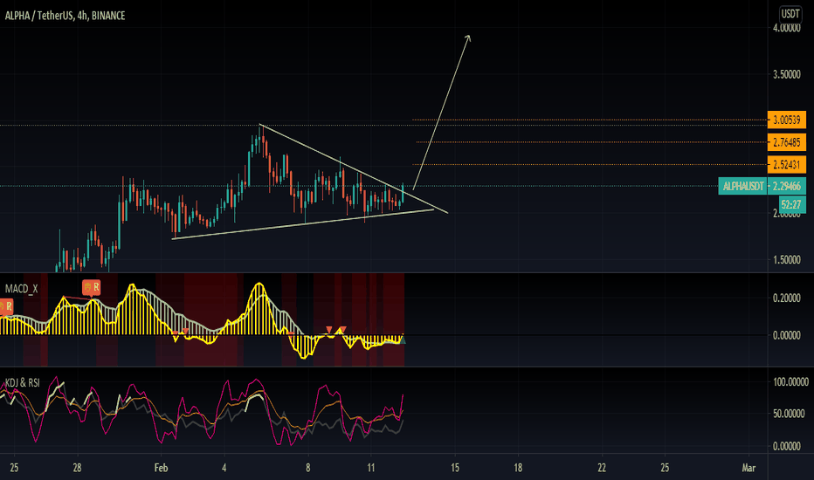This screenshot has width=814, height=480.
Task: Open the USDT currency selector button
Action: click(x=790, y=14)
